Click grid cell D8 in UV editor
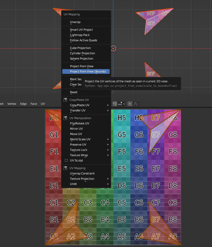 tap(173, 186)
